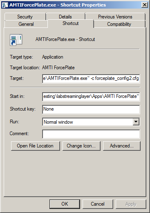
Task: Switch to the Security tab
Action: click(25, 17)
